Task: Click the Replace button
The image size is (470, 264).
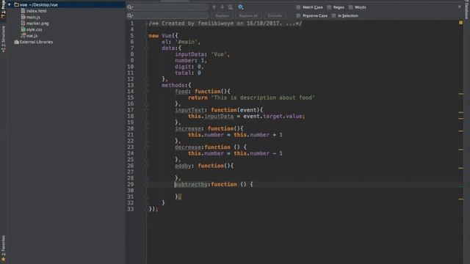Action: 222,15
